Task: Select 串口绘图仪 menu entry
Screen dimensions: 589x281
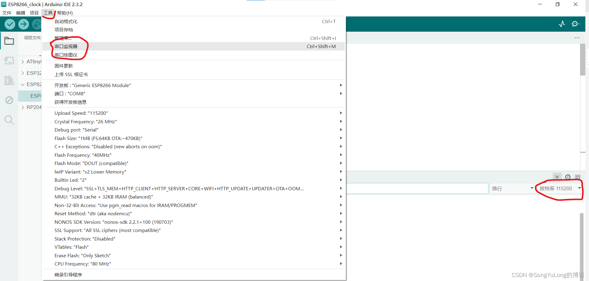Action: (x=194, y=55)
